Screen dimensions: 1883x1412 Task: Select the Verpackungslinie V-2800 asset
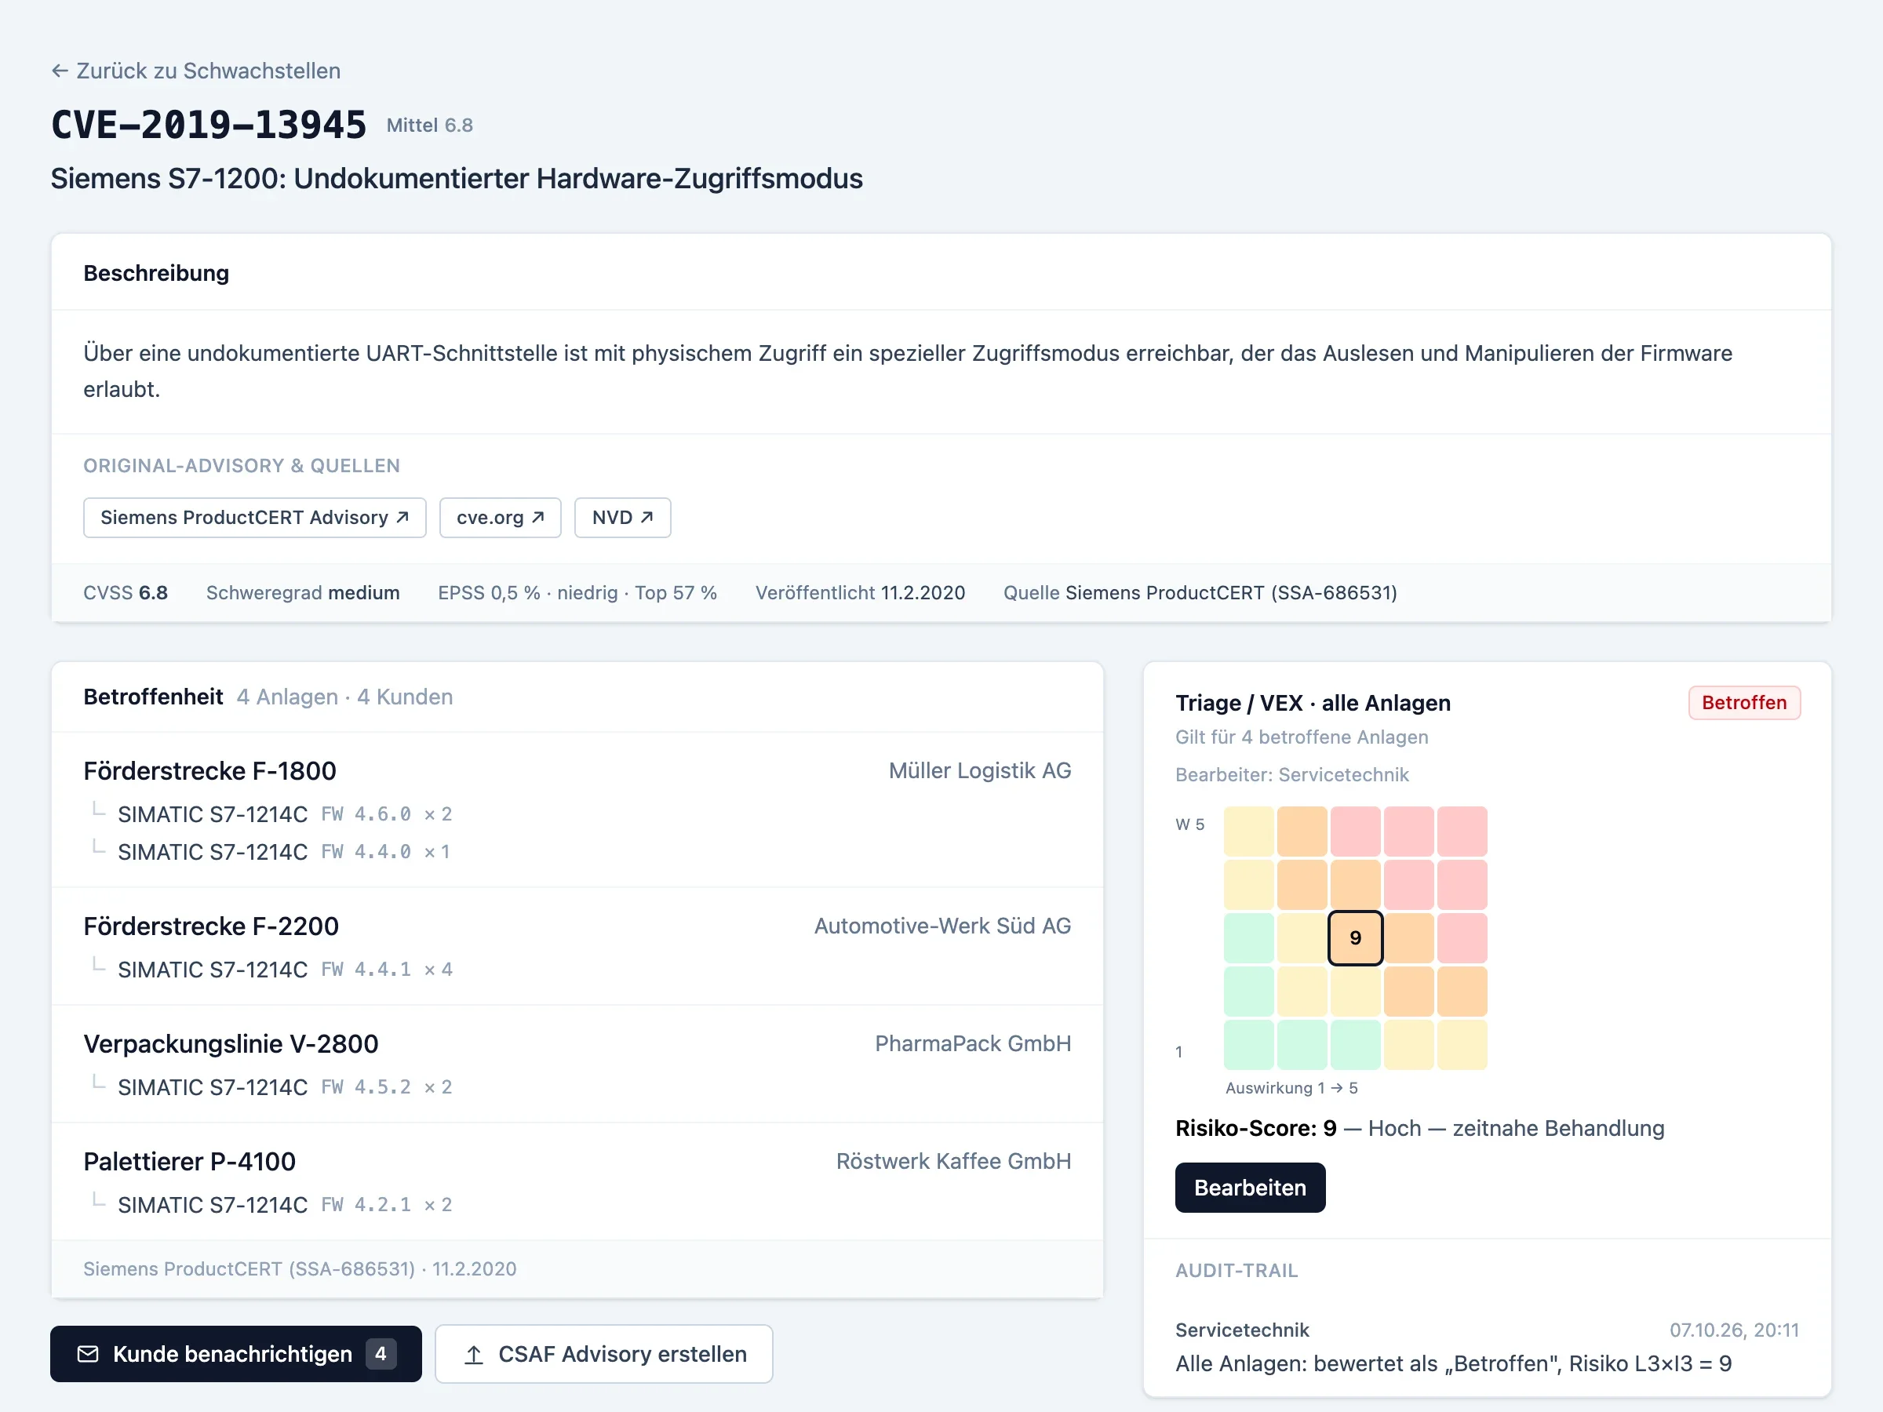231,1043
